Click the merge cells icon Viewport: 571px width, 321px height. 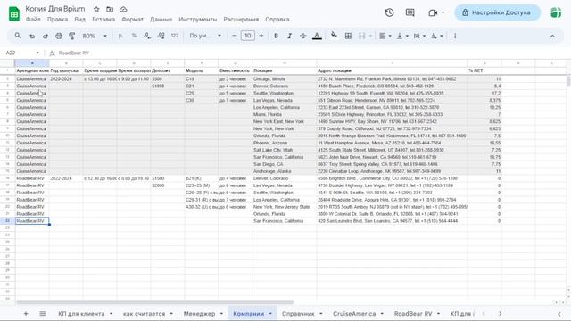[x=362, y=36]
